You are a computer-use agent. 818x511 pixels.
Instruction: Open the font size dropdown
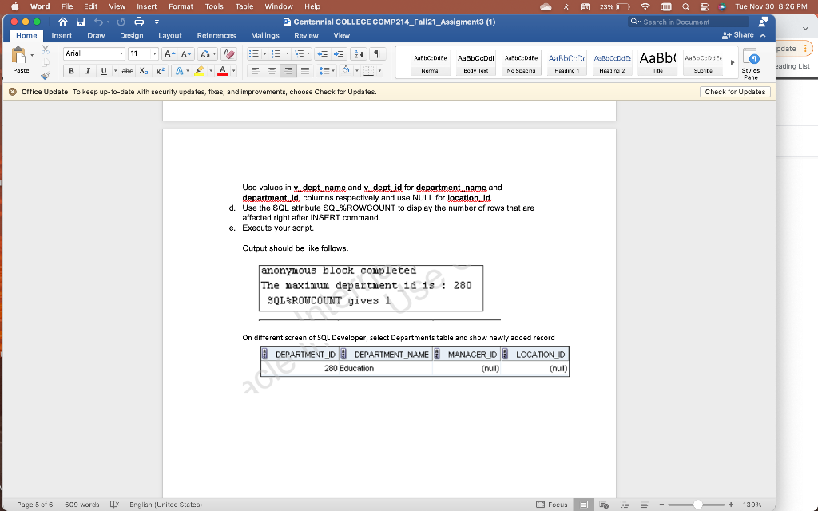point(154,54)
